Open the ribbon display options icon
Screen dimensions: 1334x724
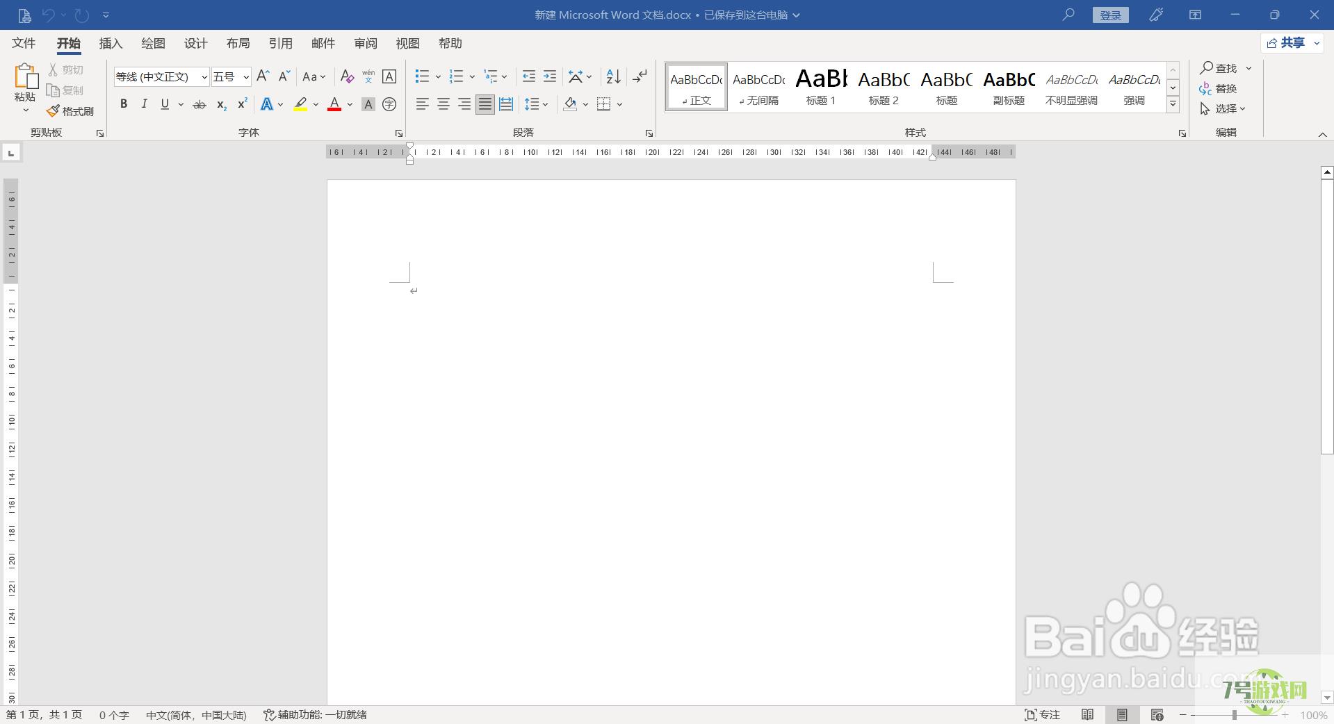click(x=1195, y=15)
